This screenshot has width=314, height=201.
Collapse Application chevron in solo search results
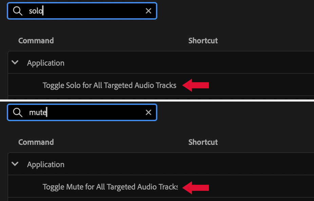coord(15,63)
